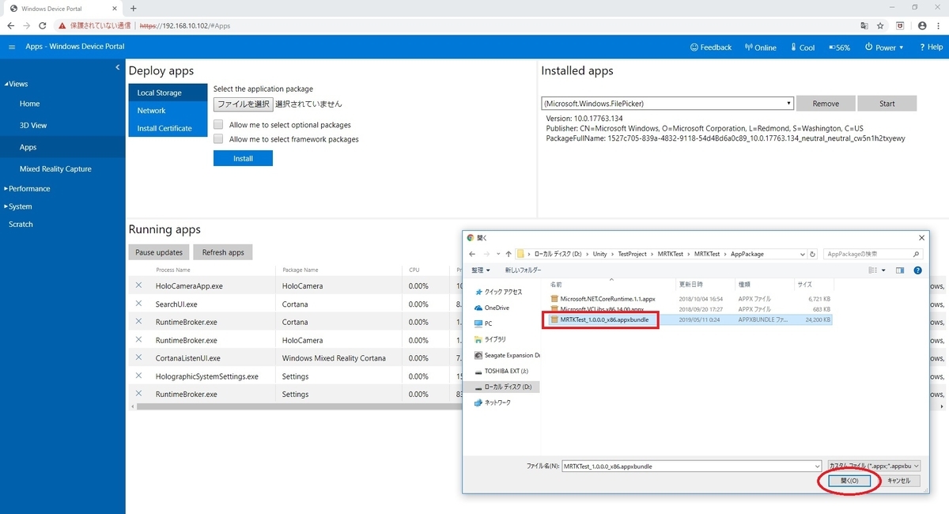Go up one folder in file dialog
Image resolution: width=949 pixels, height=514 pixels.
(509, 254)
